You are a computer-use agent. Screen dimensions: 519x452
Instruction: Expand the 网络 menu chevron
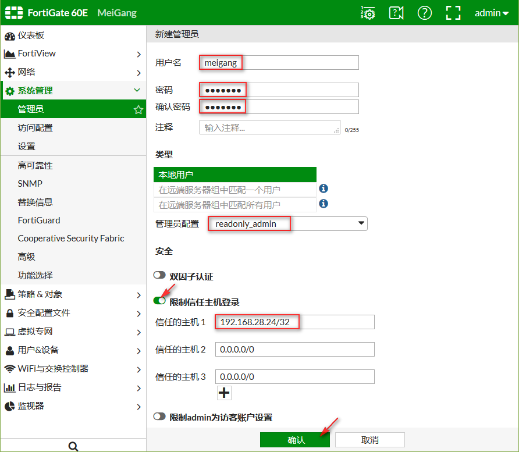(x=139, y=73)
